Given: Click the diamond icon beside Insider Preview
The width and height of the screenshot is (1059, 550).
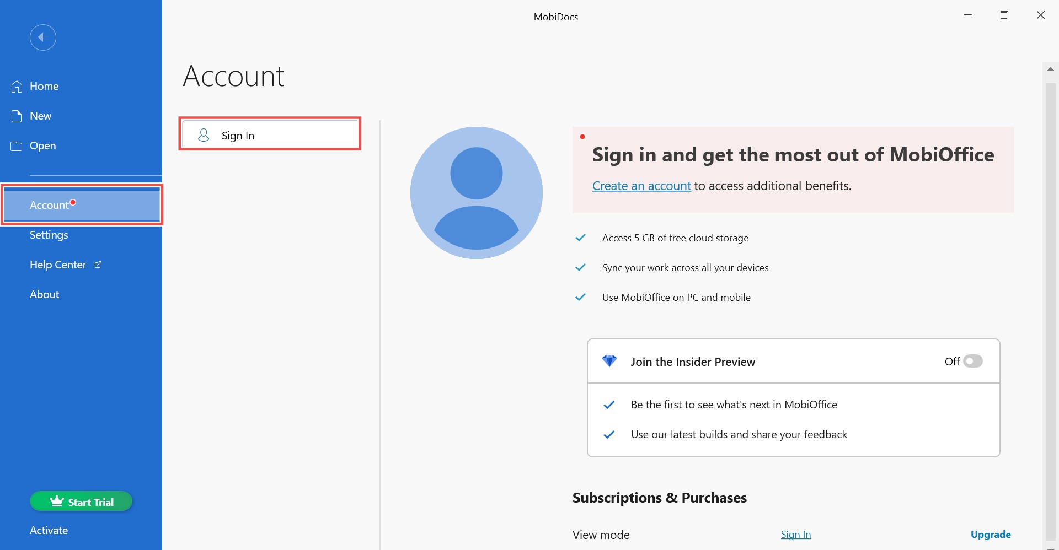Looking at the screenshot, I should pyautogui.click(x=610, y=361).
